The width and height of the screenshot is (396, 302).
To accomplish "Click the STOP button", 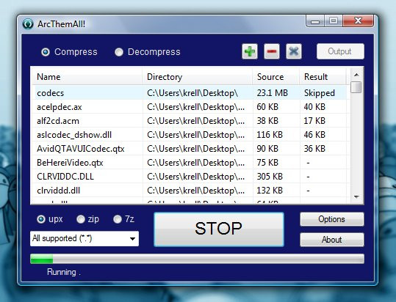I will (219, 229).
